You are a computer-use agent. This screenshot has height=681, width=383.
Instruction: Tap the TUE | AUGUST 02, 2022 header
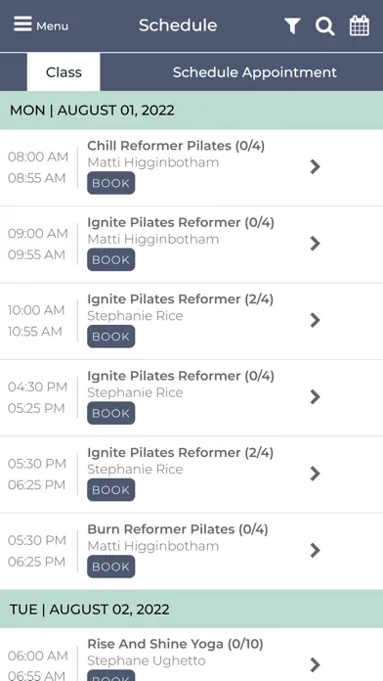[191, 609]
